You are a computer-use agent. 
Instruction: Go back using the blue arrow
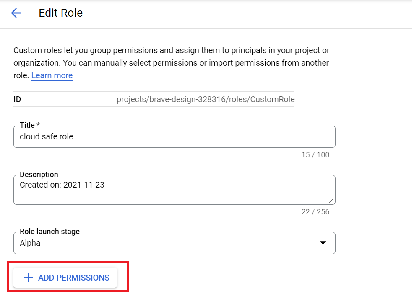pos(16,13)
